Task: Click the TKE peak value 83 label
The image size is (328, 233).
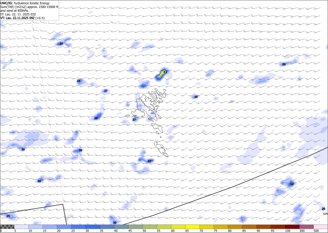Action: click(165, 72)
